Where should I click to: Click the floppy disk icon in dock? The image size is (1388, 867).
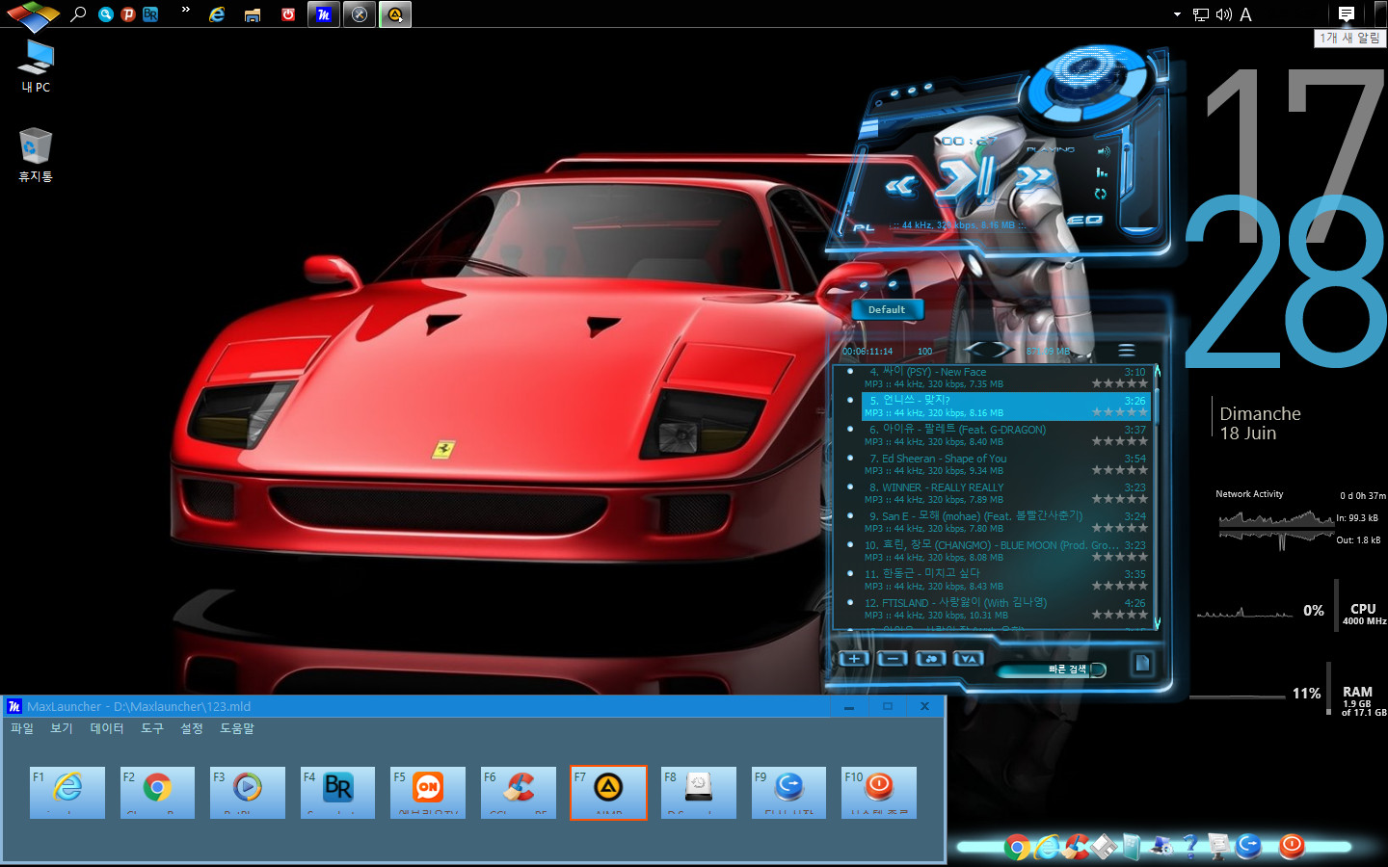pyautogui.click(x=1104, y=847)
